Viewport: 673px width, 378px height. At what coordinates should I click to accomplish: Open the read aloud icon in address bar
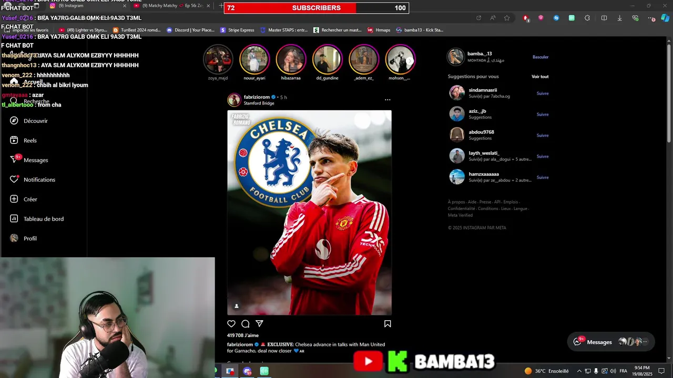tap(493, 18)
